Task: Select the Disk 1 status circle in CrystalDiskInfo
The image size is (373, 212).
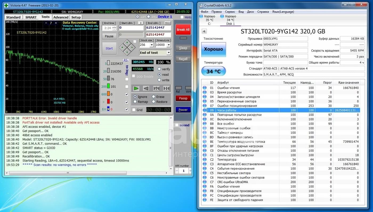Action: click(x=222, y=16)
